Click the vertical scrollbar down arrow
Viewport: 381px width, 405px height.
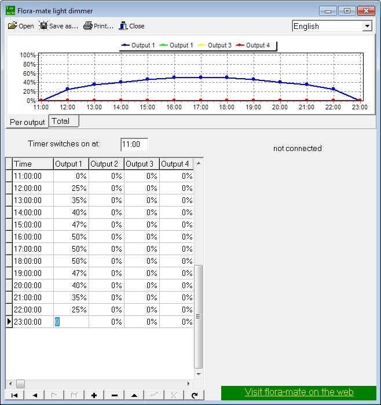point(199,374)
